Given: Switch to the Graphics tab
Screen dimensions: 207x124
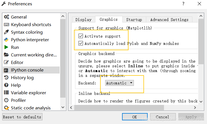Looking at the screenshot, I should pos(109,19).
